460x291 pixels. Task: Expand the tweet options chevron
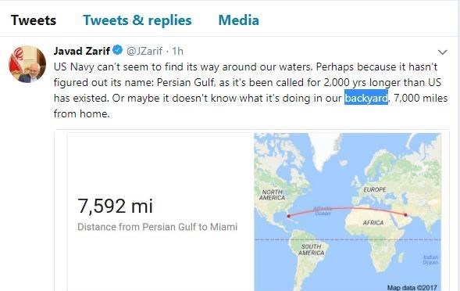coord(442,52)
